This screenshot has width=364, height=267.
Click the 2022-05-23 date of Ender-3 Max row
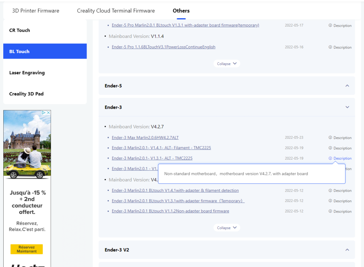(294, 138)
